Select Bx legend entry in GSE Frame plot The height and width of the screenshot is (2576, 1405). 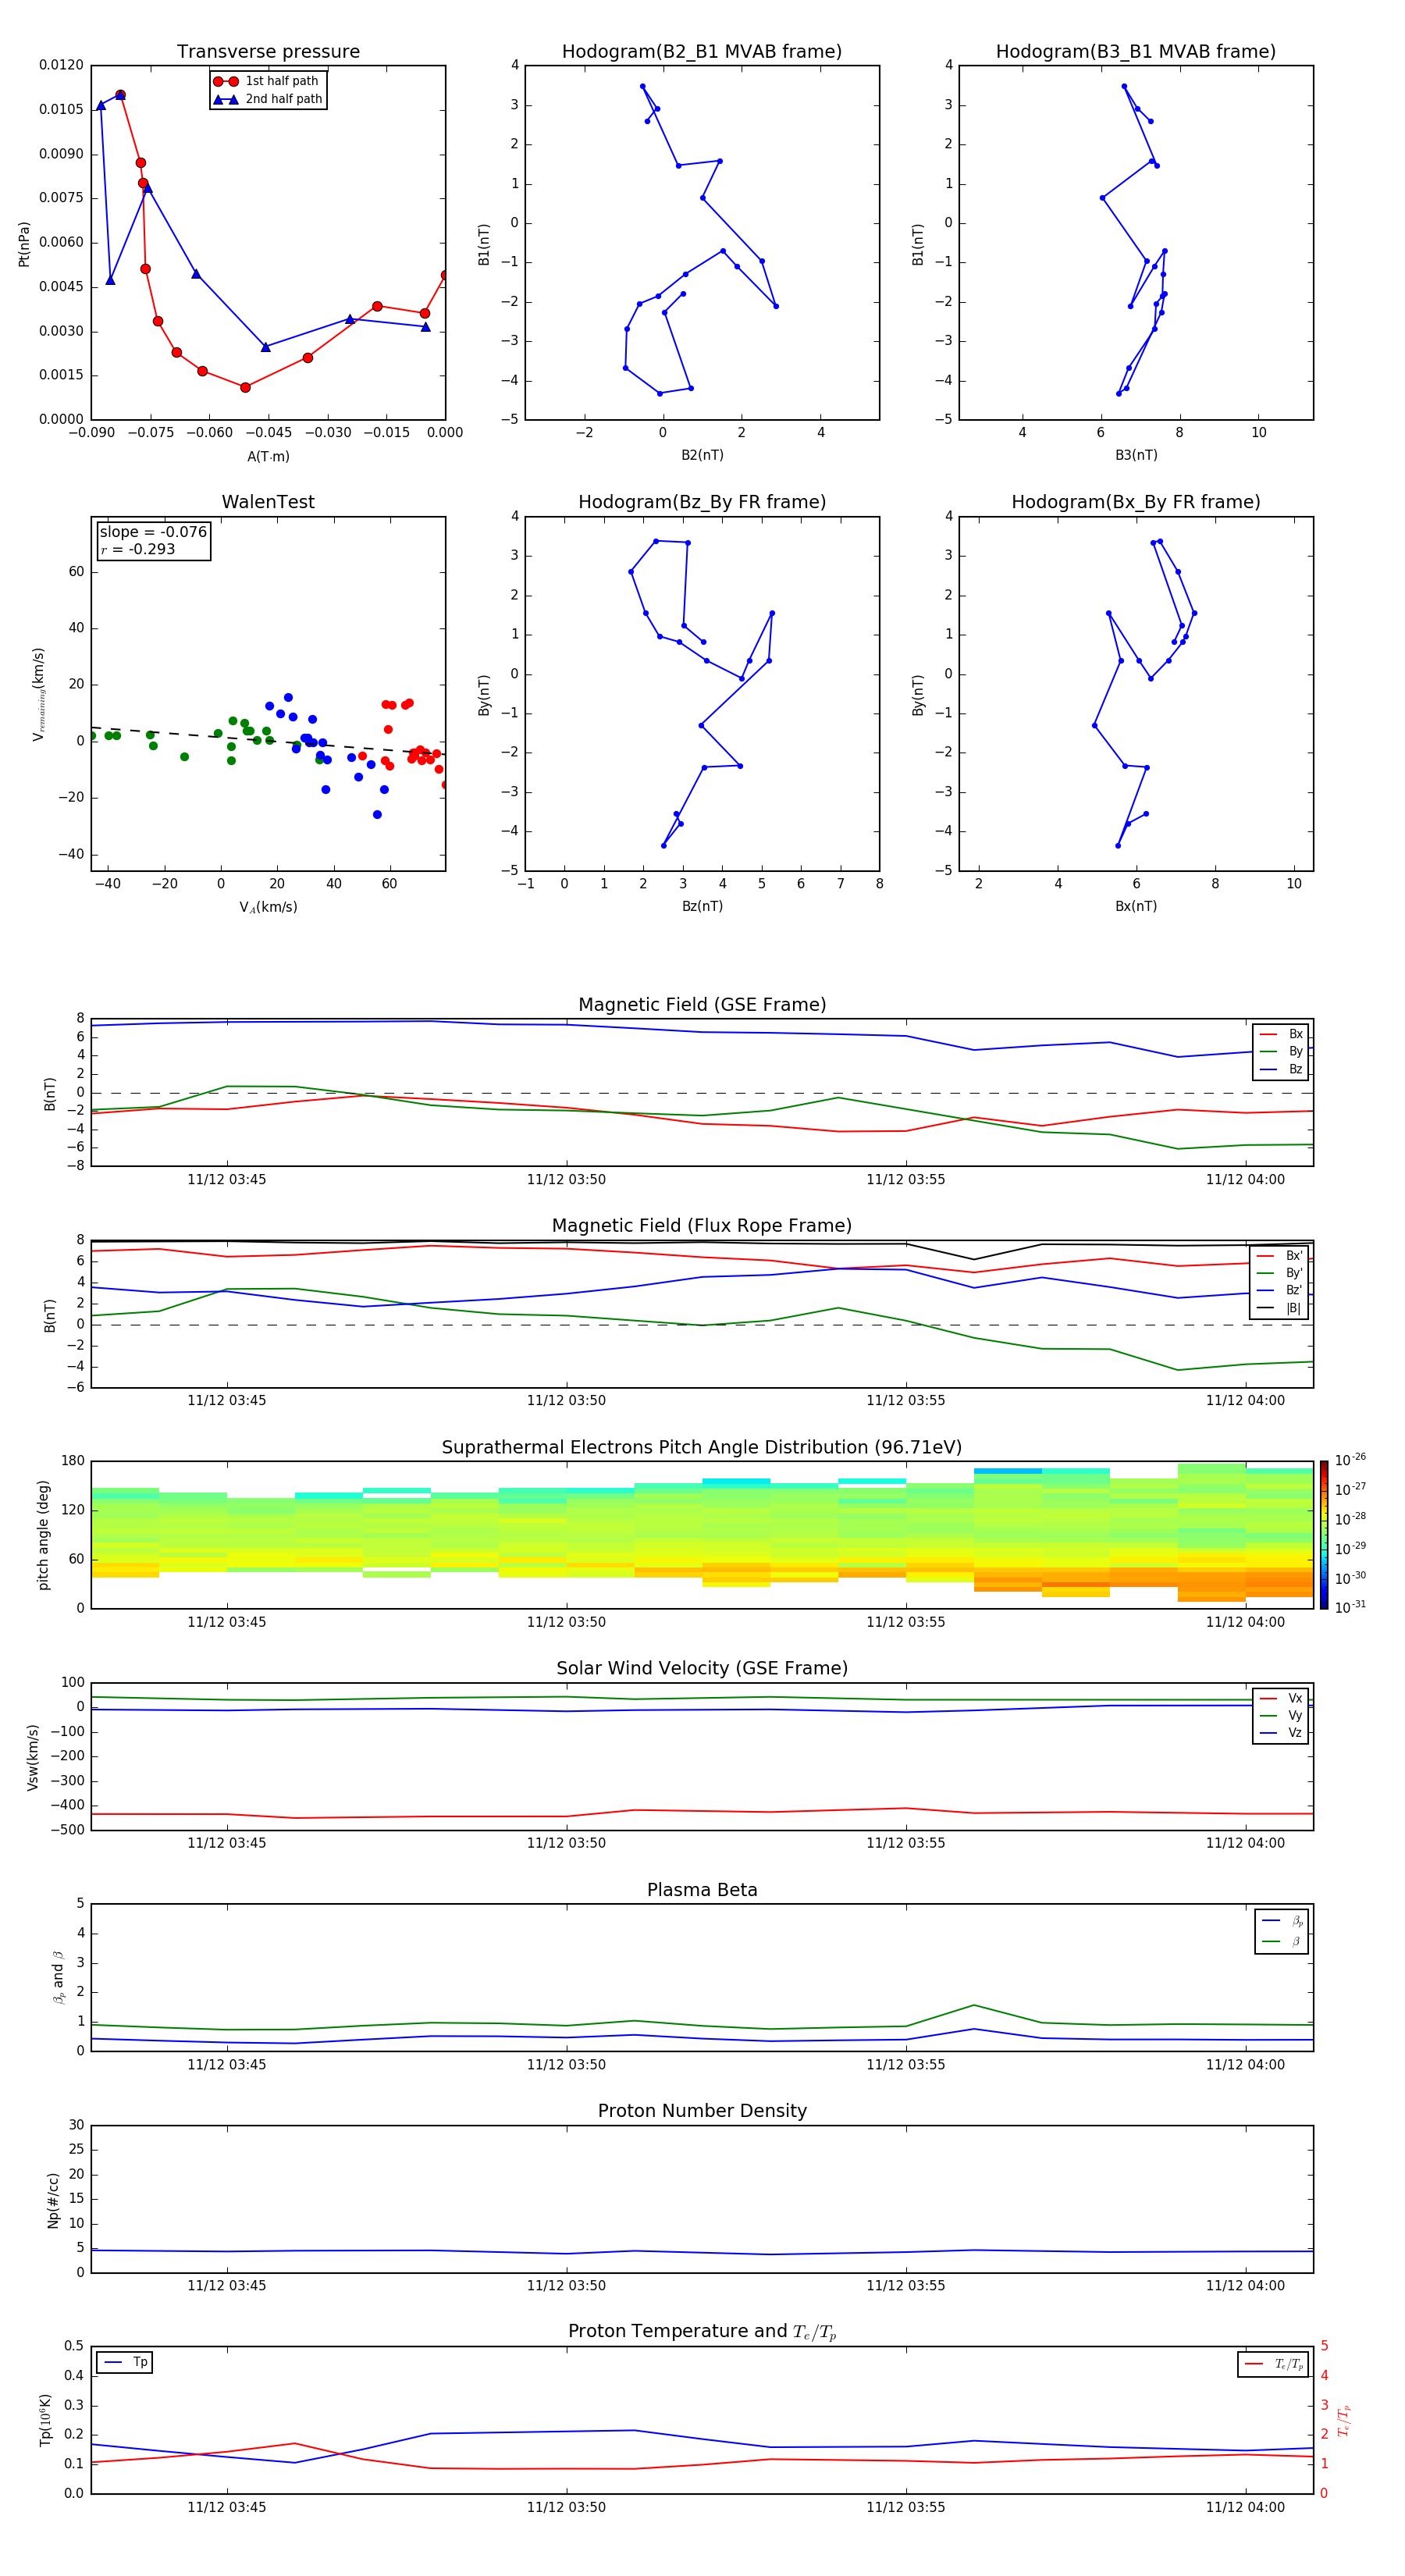click(1281, 1034)
